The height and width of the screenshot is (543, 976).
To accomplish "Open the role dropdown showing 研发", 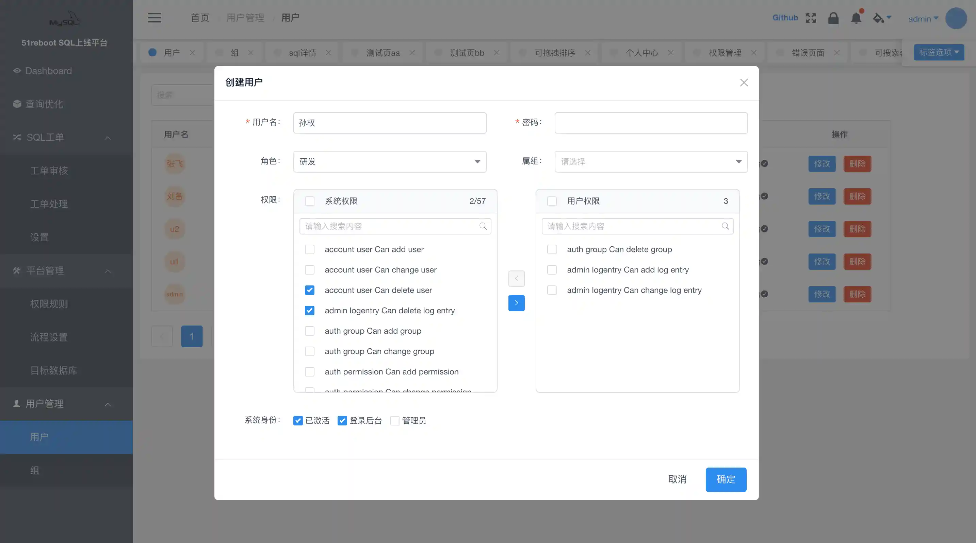I will [390, 162].
